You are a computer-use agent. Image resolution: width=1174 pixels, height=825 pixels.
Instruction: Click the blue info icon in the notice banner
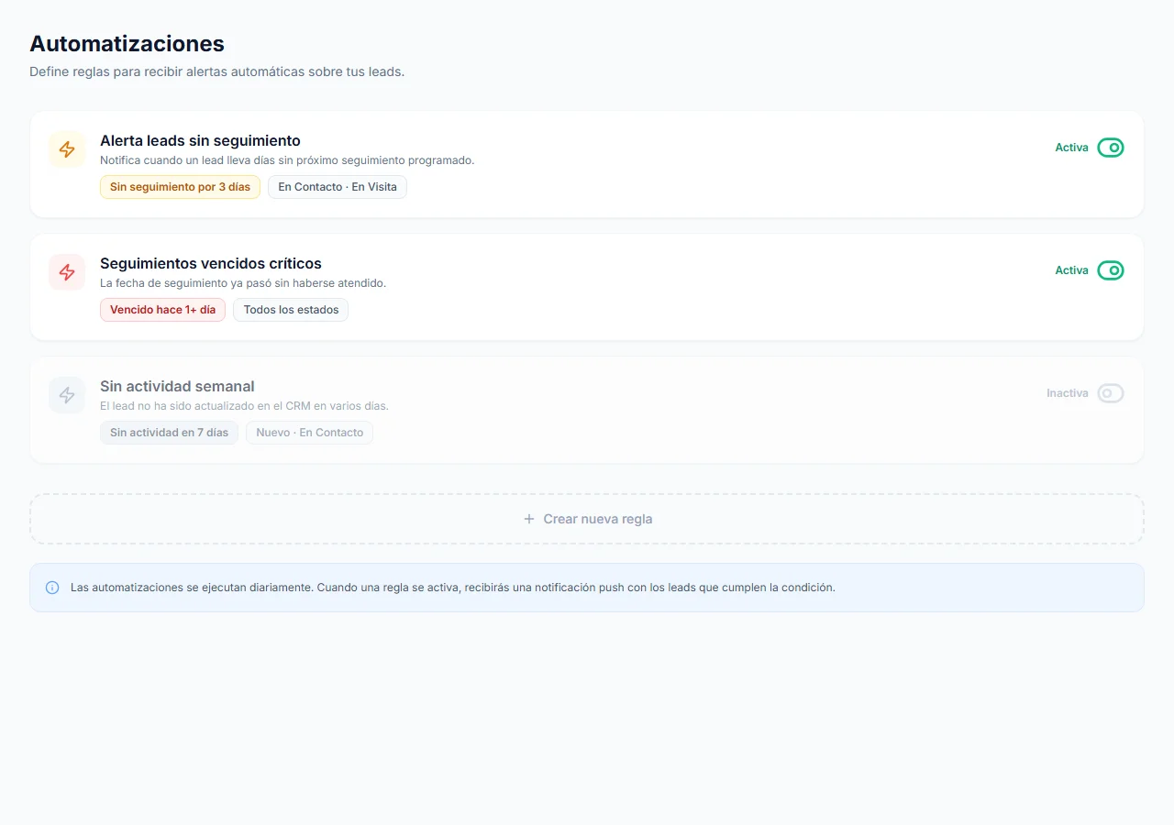[x=52, y=588]
